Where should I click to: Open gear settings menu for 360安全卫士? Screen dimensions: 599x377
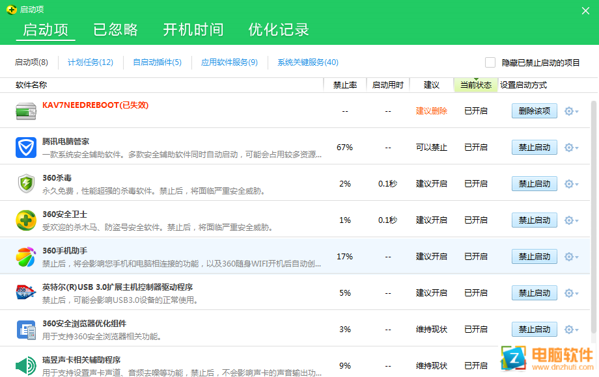point(571,220)
